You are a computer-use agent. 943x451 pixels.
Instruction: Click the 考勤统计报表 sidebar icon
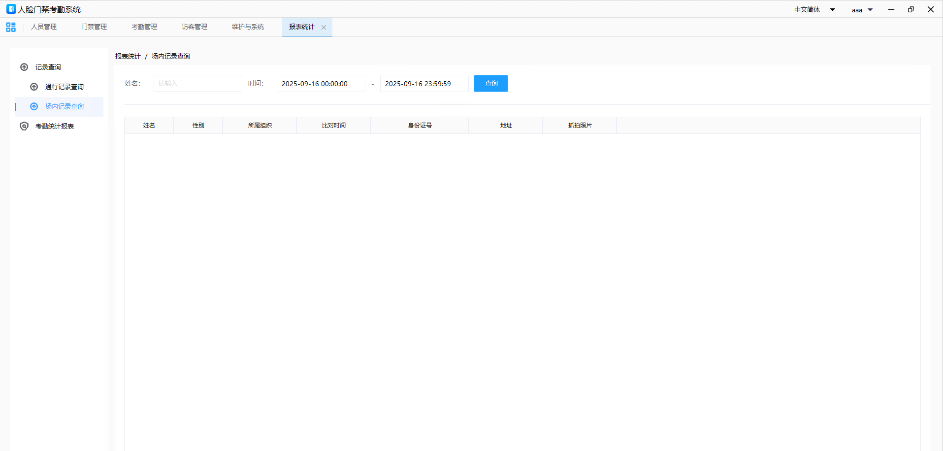24,126
